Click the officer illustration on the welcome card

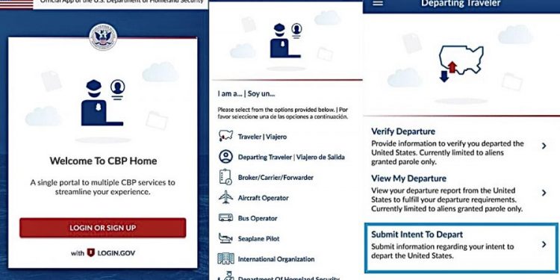(103, 102)
